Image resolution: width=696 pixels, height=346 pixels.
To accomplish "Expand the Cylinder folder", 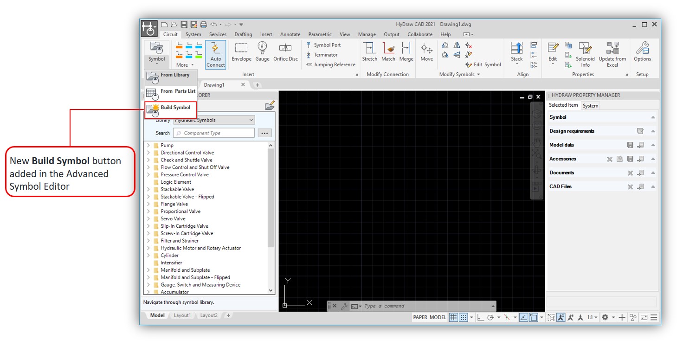I will point(148,255).
